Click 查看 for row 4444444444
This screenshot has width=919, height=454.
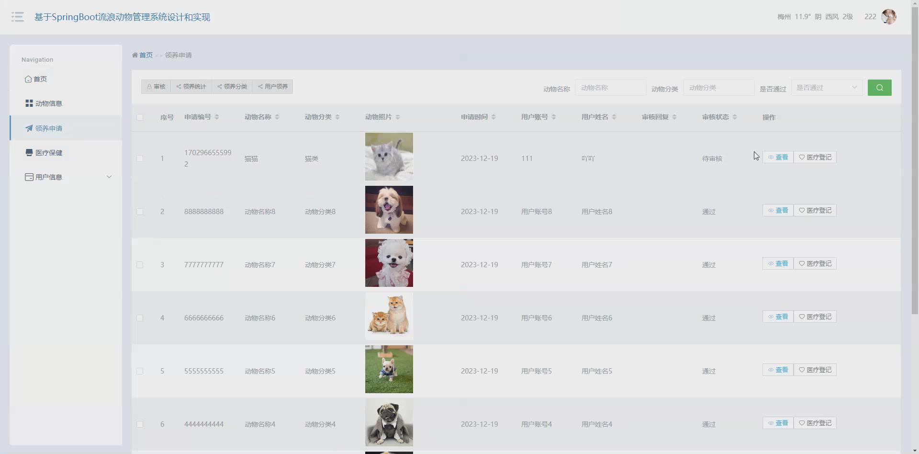pyautogui.click(x=778, y=423)
